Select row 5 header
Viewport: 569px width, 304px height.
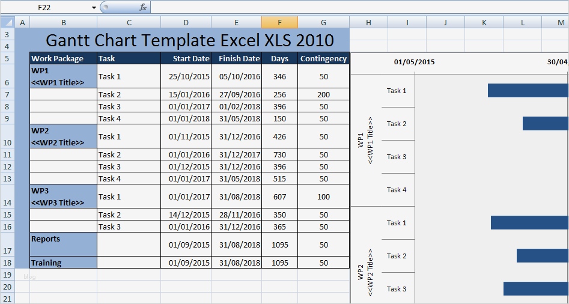point(8,58)
